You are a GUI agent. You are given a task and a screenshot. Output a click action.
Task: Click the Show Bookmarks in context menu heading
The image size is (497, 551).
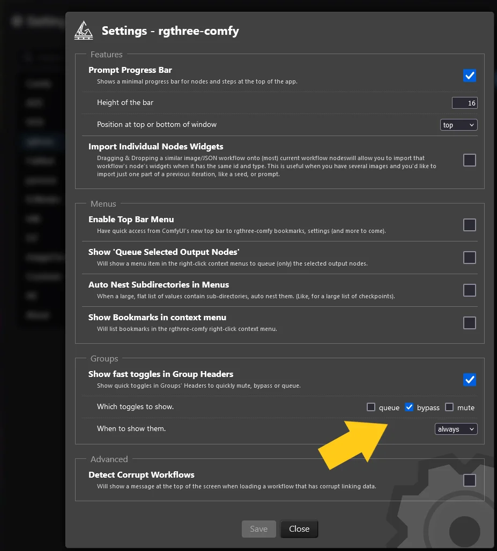tap(157, 318)
